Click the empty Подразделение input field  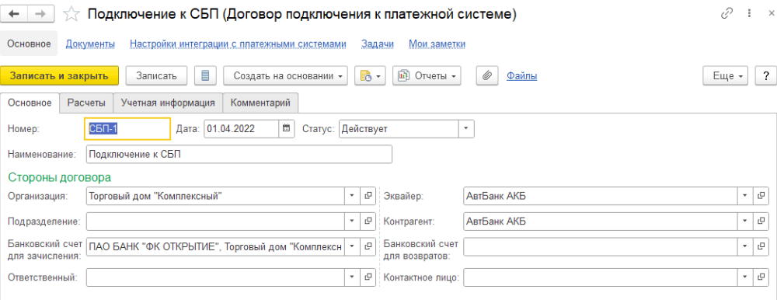pos(215,221)
